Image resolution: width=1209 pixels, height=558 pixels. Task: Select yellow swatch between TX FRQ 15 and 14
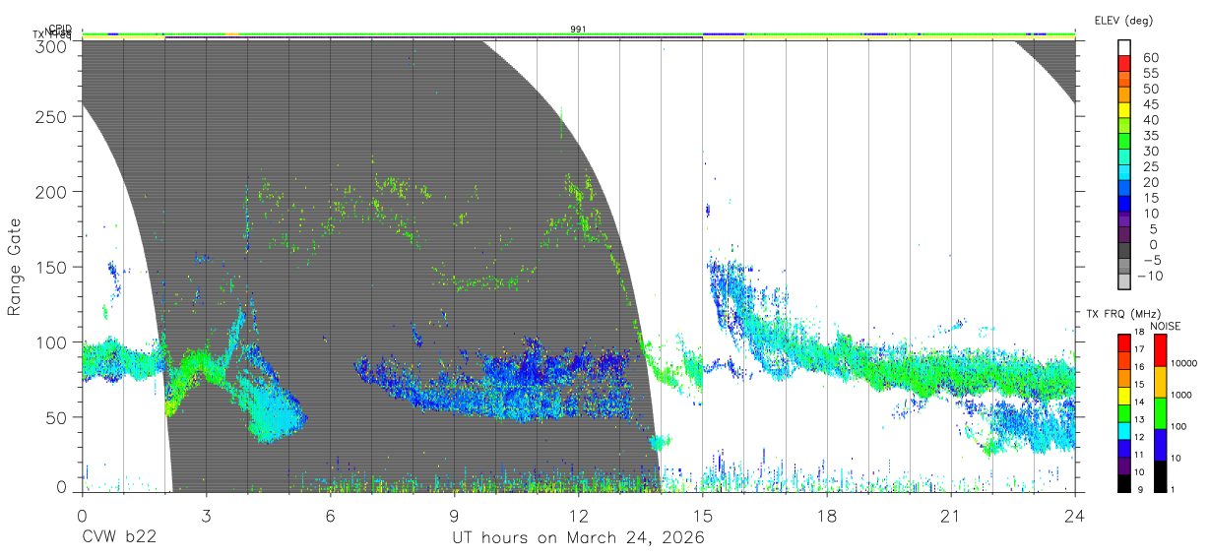pos(1123,395)
